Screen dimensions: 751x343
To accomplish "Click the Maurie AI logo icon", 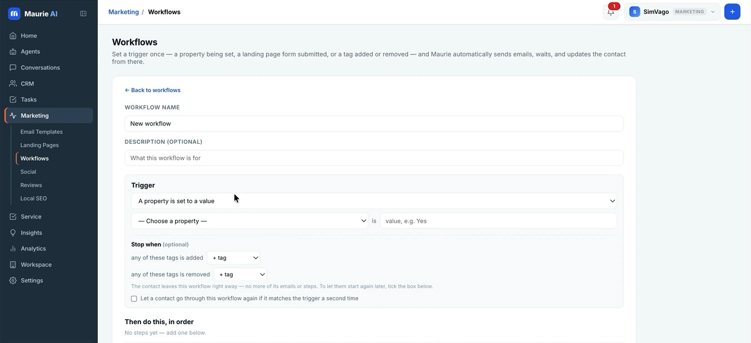I will pyautogui.click(x=14, y=14).
